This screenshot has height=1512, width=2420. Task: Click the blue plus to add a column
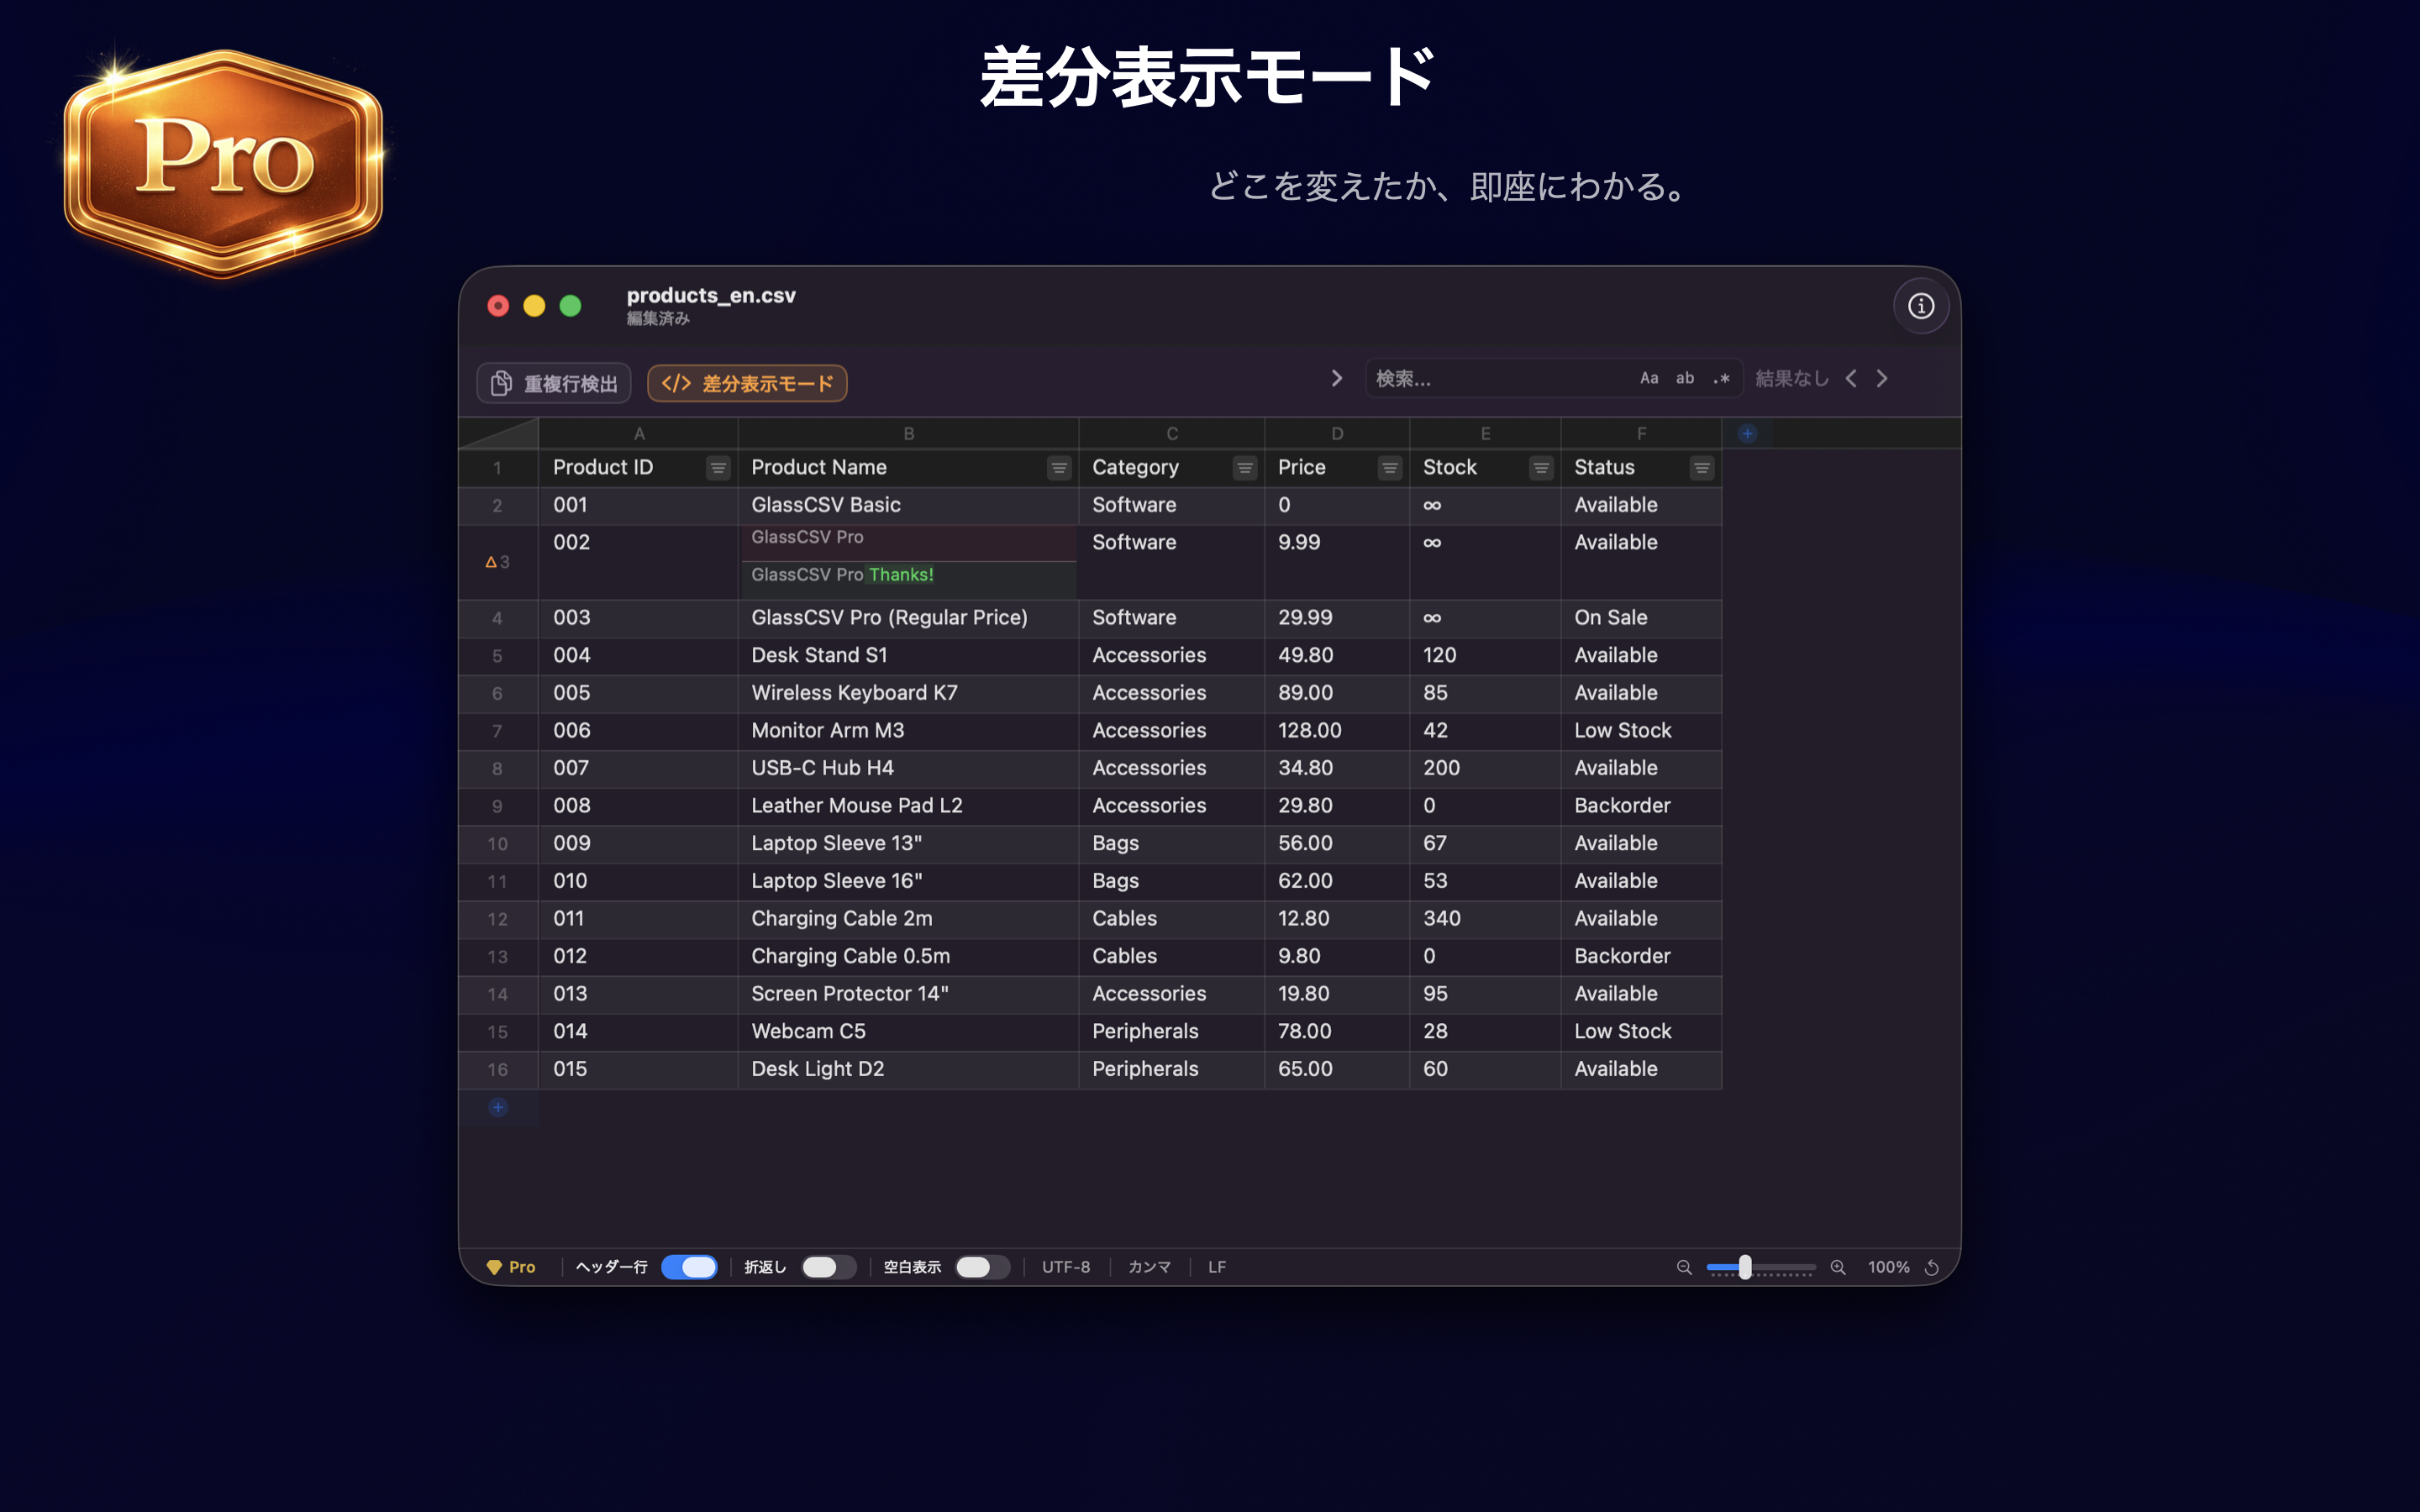(1747, 433)
